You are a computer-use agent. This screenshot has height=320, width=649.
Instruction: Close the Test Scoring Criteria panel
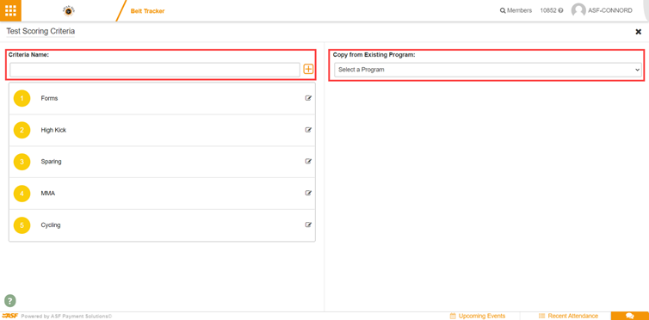(x=638, y=32)
